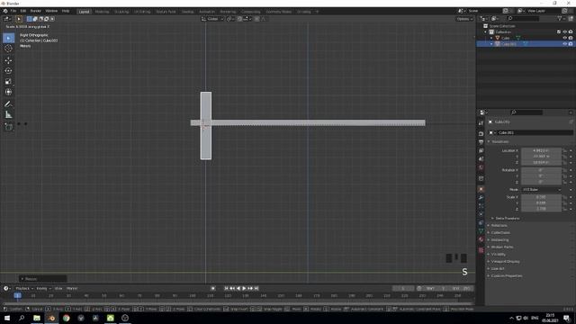Expand the Motion Paths panel

point(502,247)
